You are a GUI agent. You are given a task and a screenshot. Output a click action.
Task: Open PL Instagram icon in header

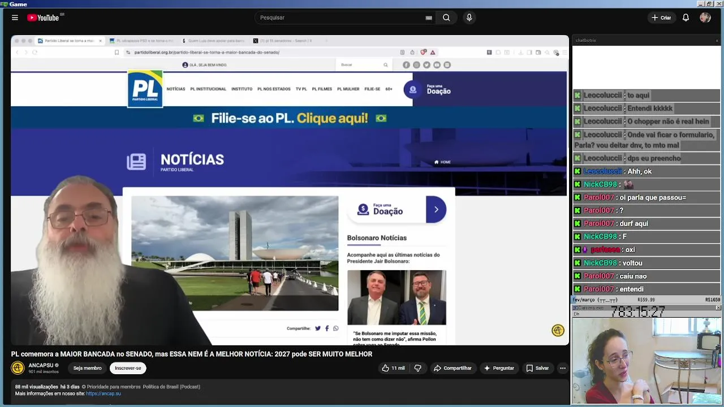coord(416,65)
